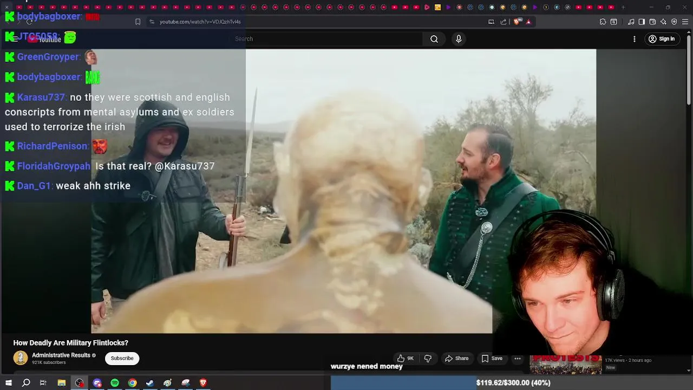Focus the YouTube Search input field
The height and width of the screenshot is (390, 693).
click(x=328, y=39)
